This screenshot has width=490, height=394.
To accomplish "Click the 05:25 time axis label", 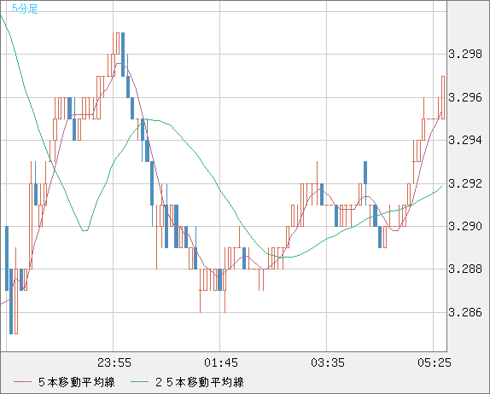I will point(435,362).
